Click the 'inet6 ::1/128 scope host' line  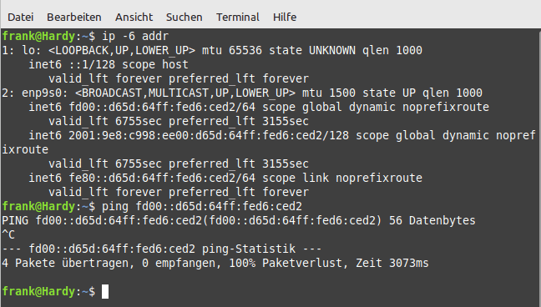109,64
